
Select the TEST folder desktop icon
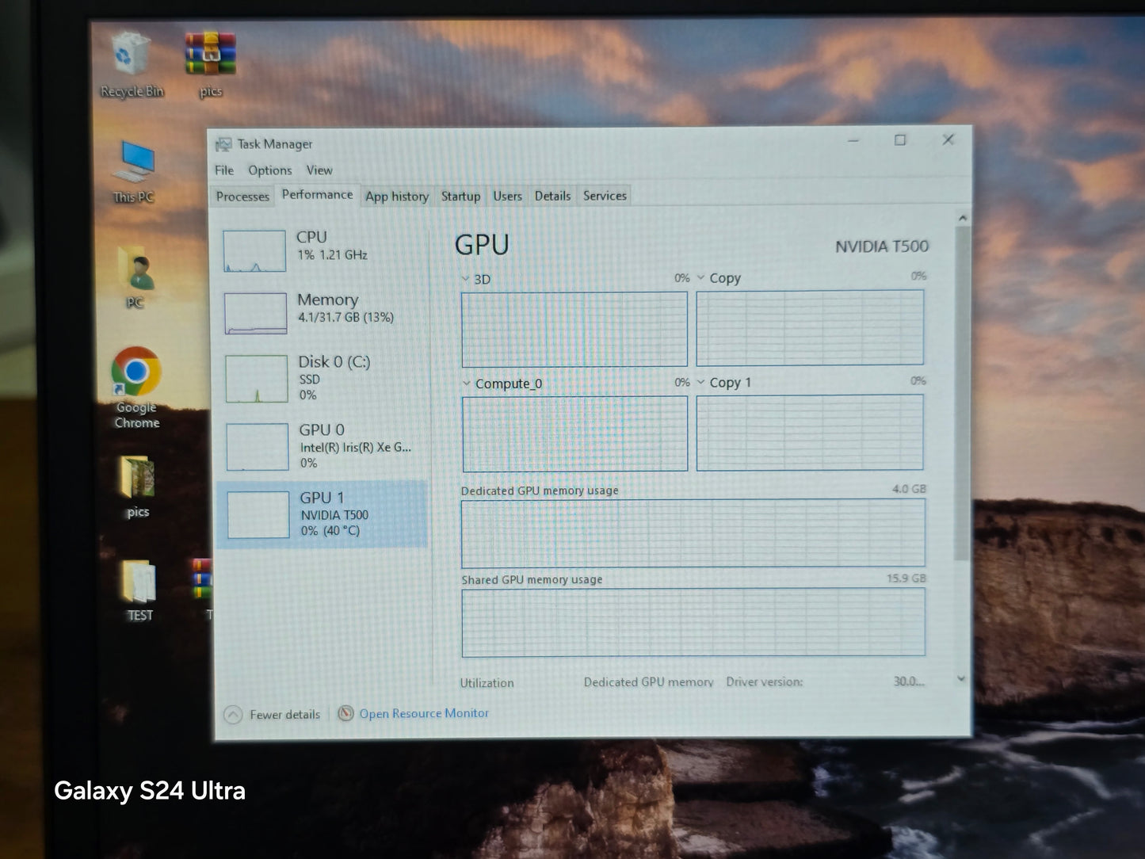tap(139, 591)
